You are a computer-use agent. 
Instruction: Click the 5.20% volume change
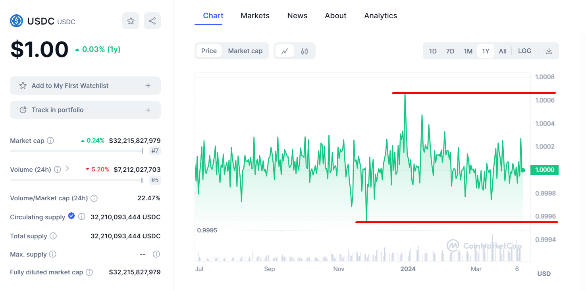(97, 169)
